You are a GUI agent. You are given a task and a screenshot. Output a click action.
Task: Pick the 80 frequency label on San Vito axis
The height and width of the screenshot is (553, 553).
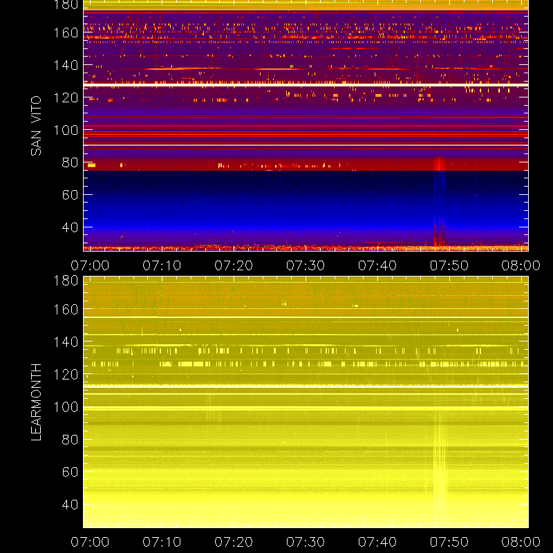click(70, 162)
